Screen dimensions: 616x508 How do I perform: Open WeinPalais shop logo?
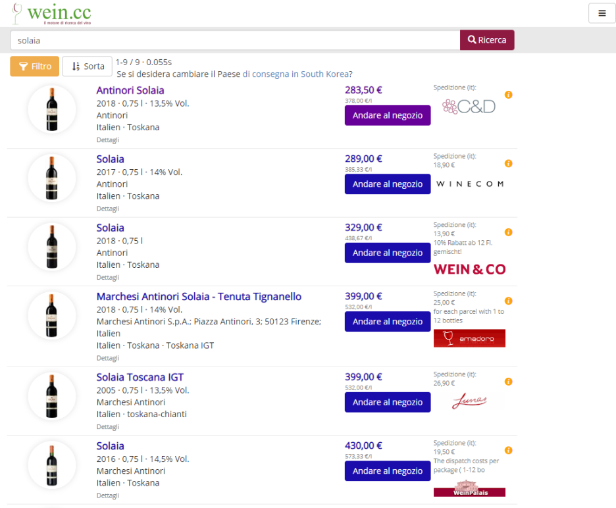[x=469, y=488]
